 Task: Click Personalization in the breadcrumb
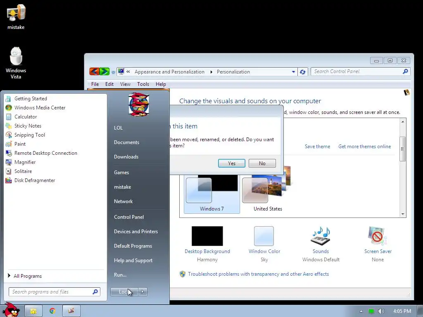[233, 72]
